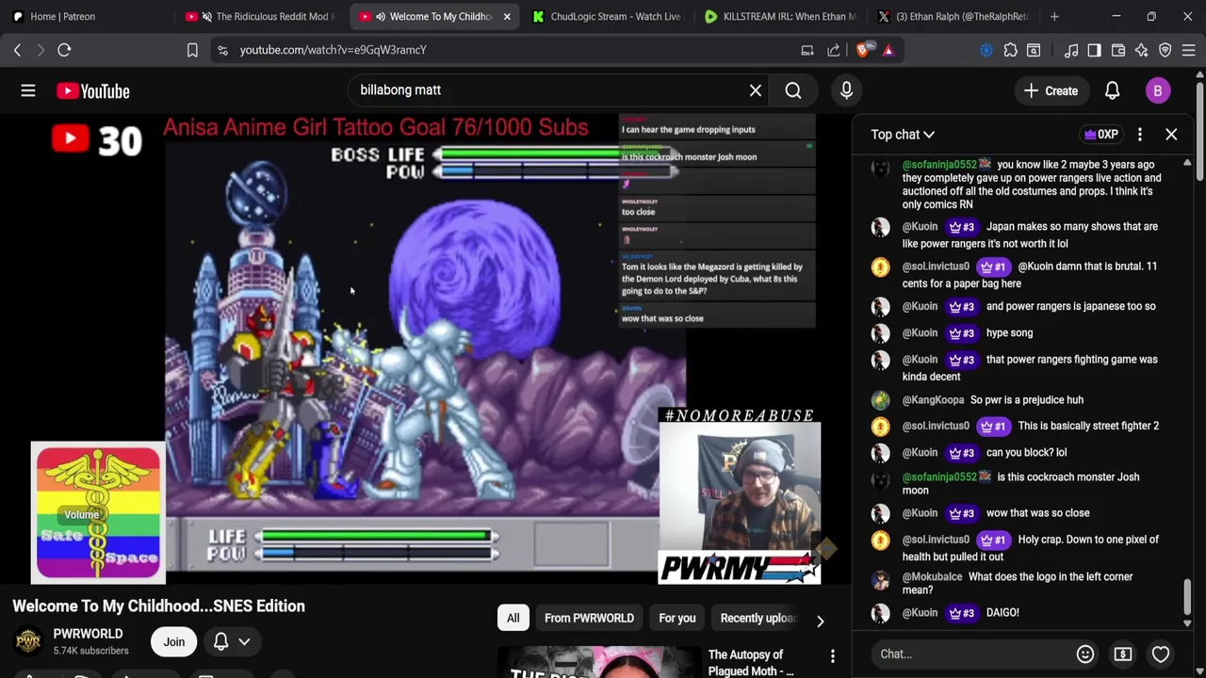Select the For you chip
Viewport: 1206px width, 678px height.
(x=676, y=618)
